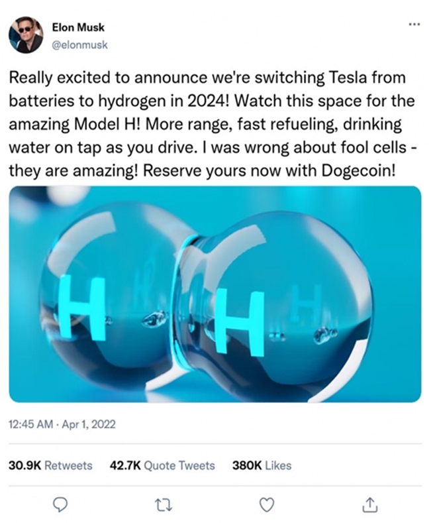Open Elon Musk's profile picture

[x=26, y=35]
